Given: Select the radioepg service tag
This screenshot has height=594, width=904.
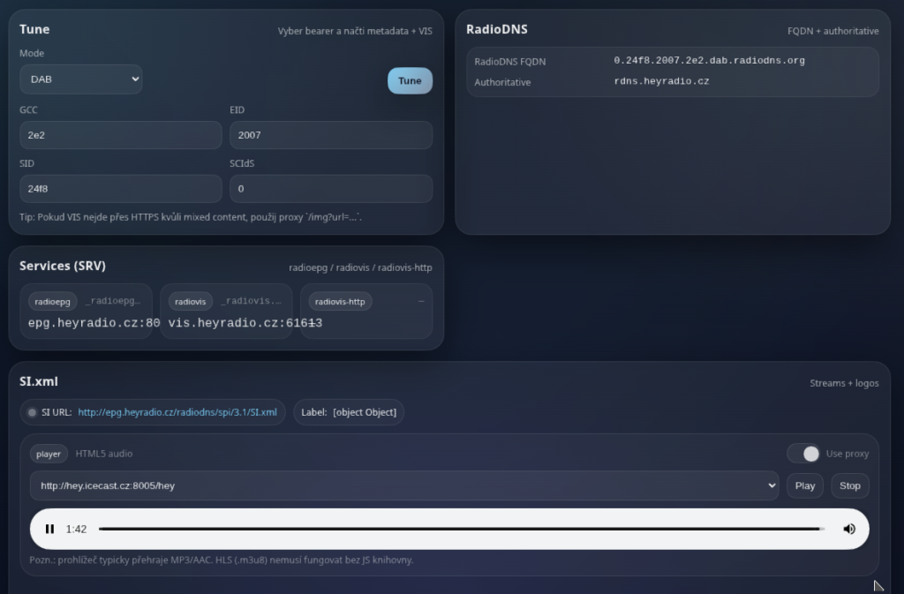Looking at the screenshot, I should [x=52, y=302].
